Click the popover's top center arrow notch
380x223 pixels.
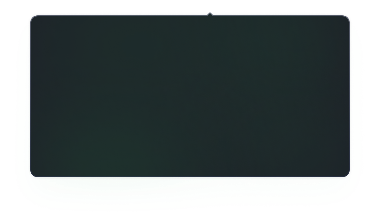tap(210, 14)
